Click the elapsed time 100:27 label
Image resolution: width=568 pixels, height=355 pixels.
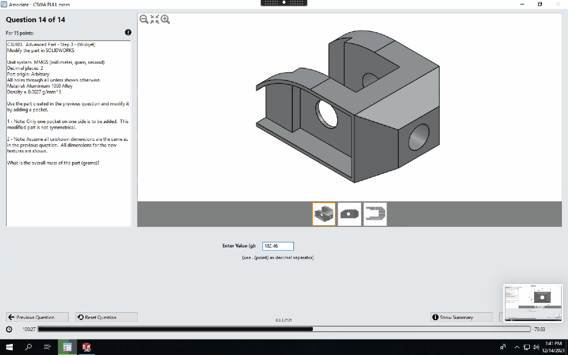[29, 329]
